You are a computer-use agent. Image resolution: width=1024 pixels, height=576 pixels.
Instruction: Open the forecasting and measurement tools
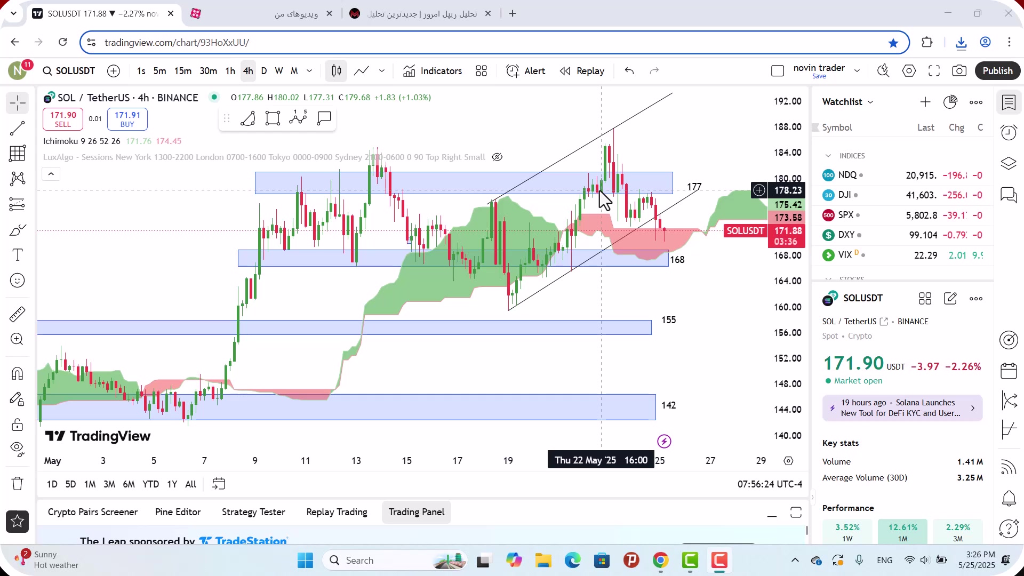point(18,204)
